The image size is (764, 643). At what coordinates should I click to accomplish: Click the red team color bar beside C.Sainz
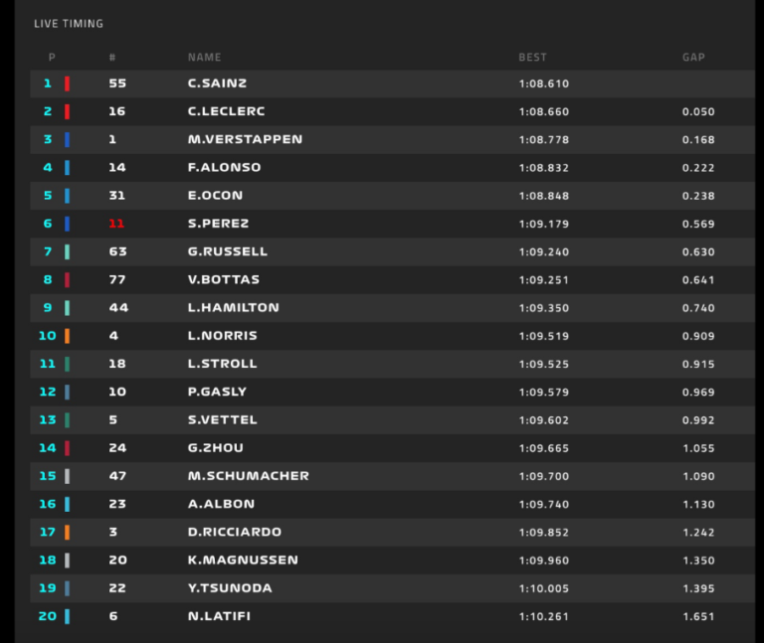click(67, 84)
